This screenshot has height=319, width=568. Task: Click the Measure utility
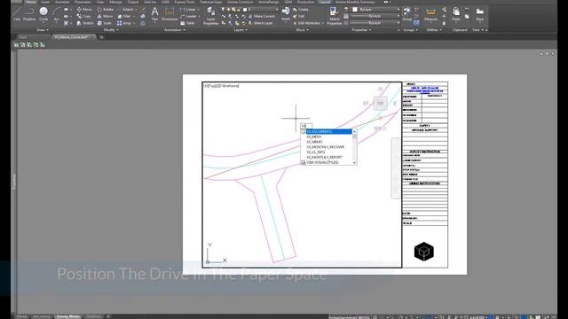click(430, 14)
